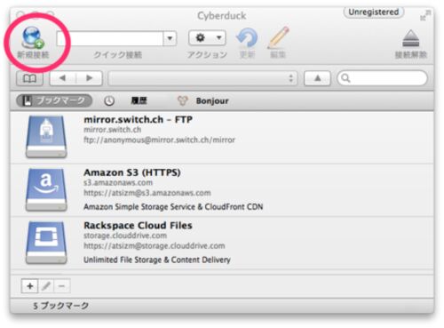Click s3.amazonaws.com hostname text
This screenshot has width=444, height=328.
click(x=118, y=182)
